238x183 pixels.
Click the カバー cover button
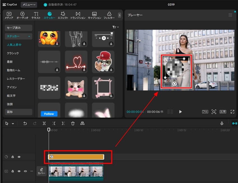click(x=41, y=171)
